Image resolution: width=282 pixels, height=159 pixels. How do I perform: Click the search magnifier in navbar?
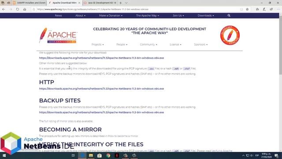229,15
